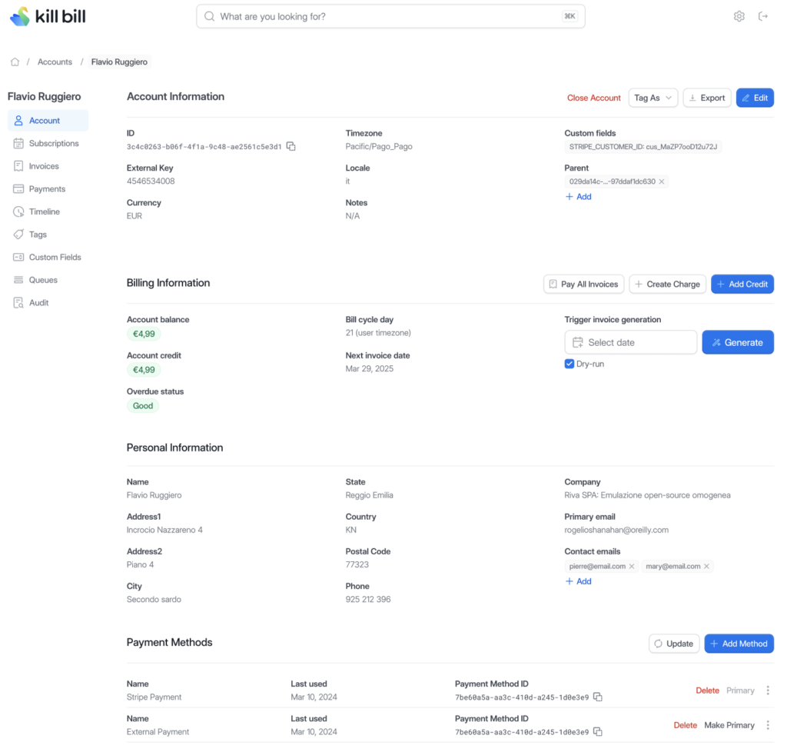This screenshot has width=787, height=752.
Task: Click Generate to trigger invoice generation
Action: (x=738, y=341)
